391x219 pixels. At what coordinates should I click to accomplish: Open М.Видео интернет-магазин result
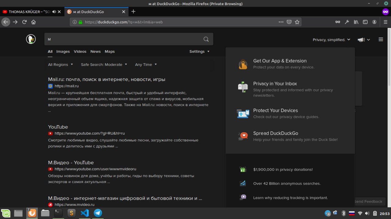click(125, 198)
